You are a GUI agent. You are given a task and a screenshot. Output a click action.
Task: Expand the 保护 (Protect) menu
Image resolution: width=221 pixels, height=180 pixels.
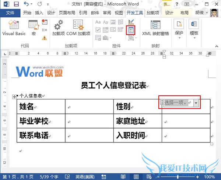click(179, 29)
